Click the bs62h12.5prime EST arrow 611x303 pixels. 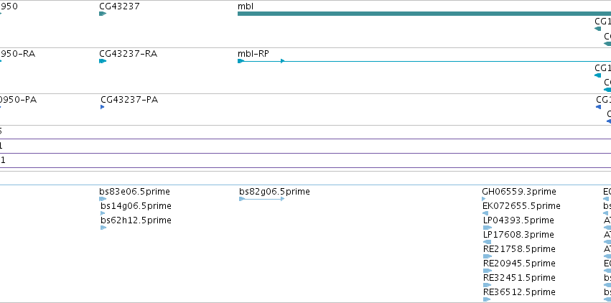pos(103,228)
